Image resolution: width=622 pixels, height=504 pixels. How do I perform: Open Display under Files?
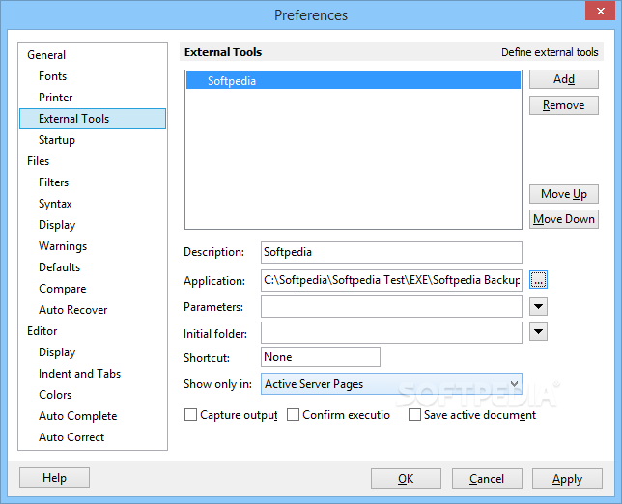pyautogui.click(x=57, y=225)
